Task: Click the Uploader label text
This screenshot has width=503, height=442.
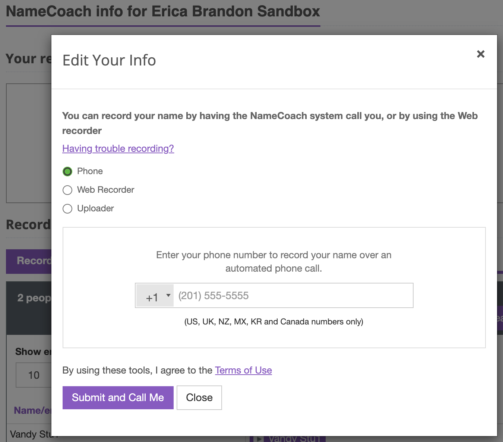Action: coord(95,208)
